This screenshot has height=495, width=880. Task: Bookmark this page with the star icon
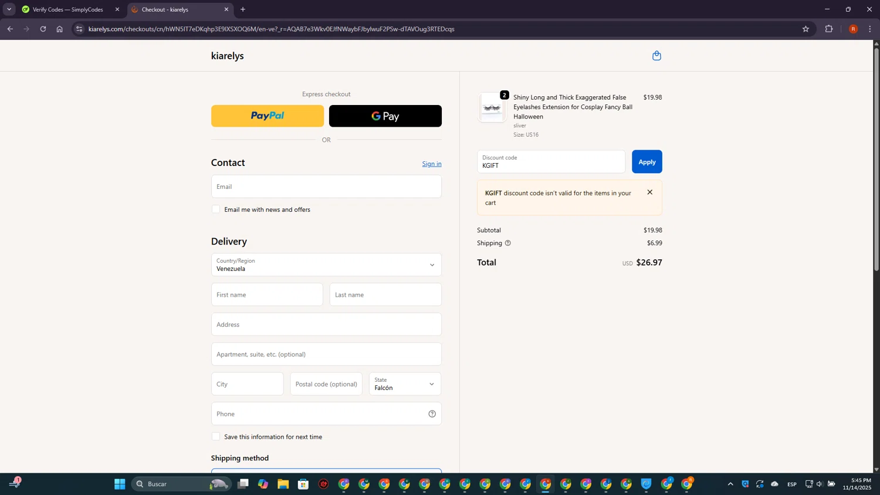pos(805,29)
